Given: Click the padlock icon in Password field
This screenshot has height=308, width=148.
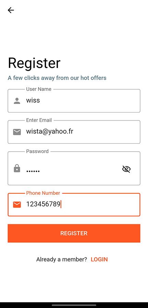Looking at the screenshot, I should (x=17, y=168).
